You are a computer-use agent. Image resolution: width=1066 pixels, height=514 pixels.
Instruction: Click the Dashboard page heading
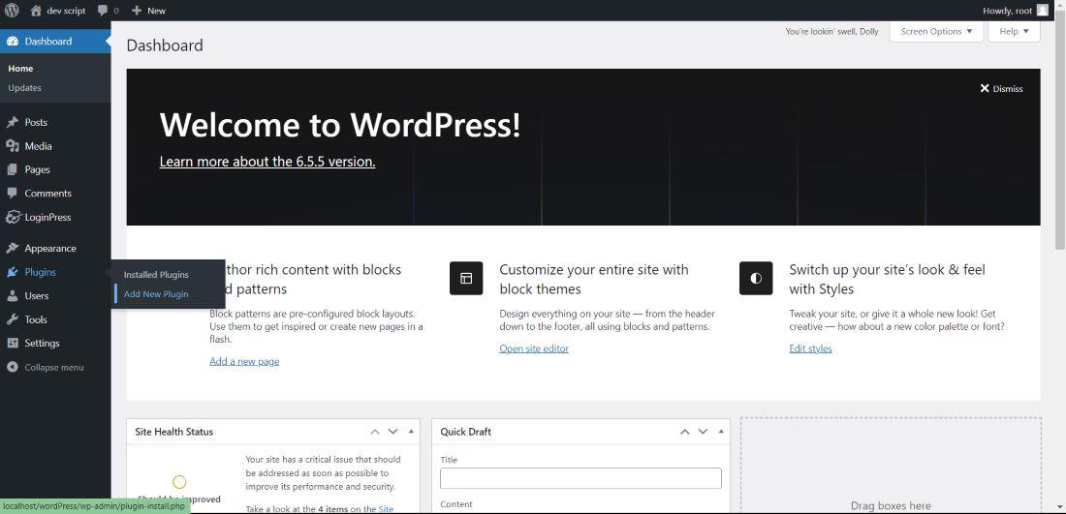pyautogui.click(x=165, y=45)
